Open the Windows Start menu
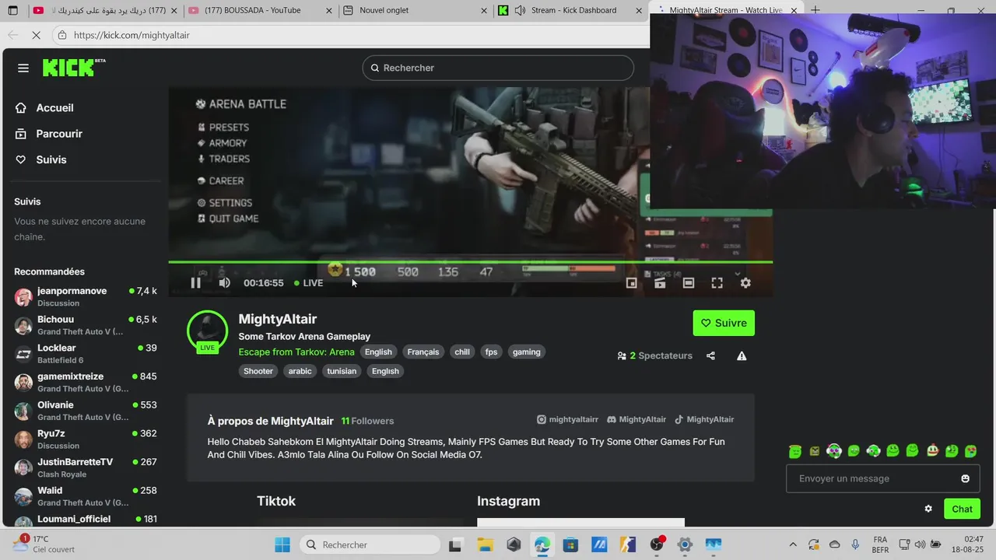 coord(282,544)
